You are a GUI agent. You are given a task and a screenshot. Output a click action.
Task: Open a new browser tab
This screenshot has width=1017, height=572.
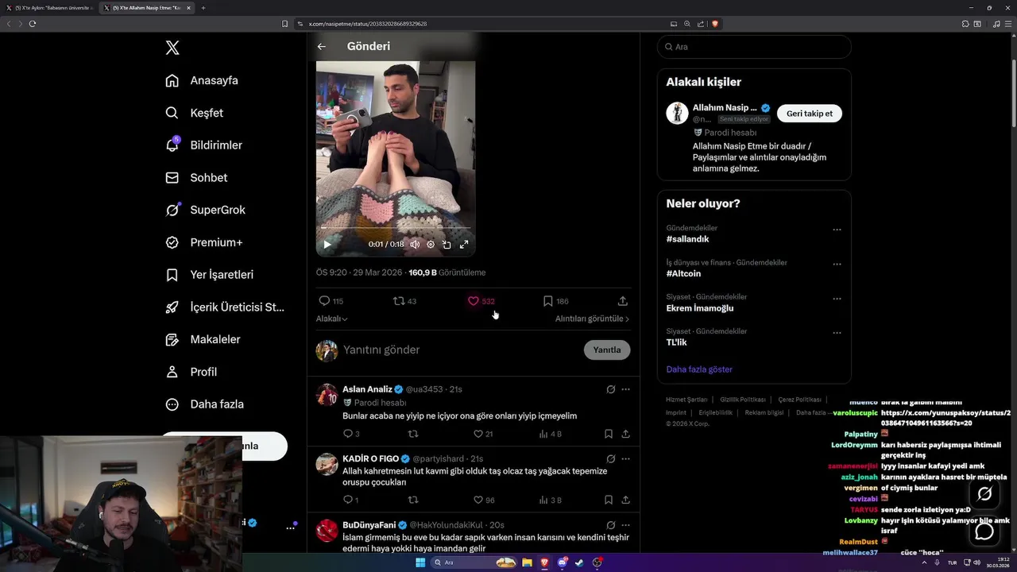click(x=203, y=8)
